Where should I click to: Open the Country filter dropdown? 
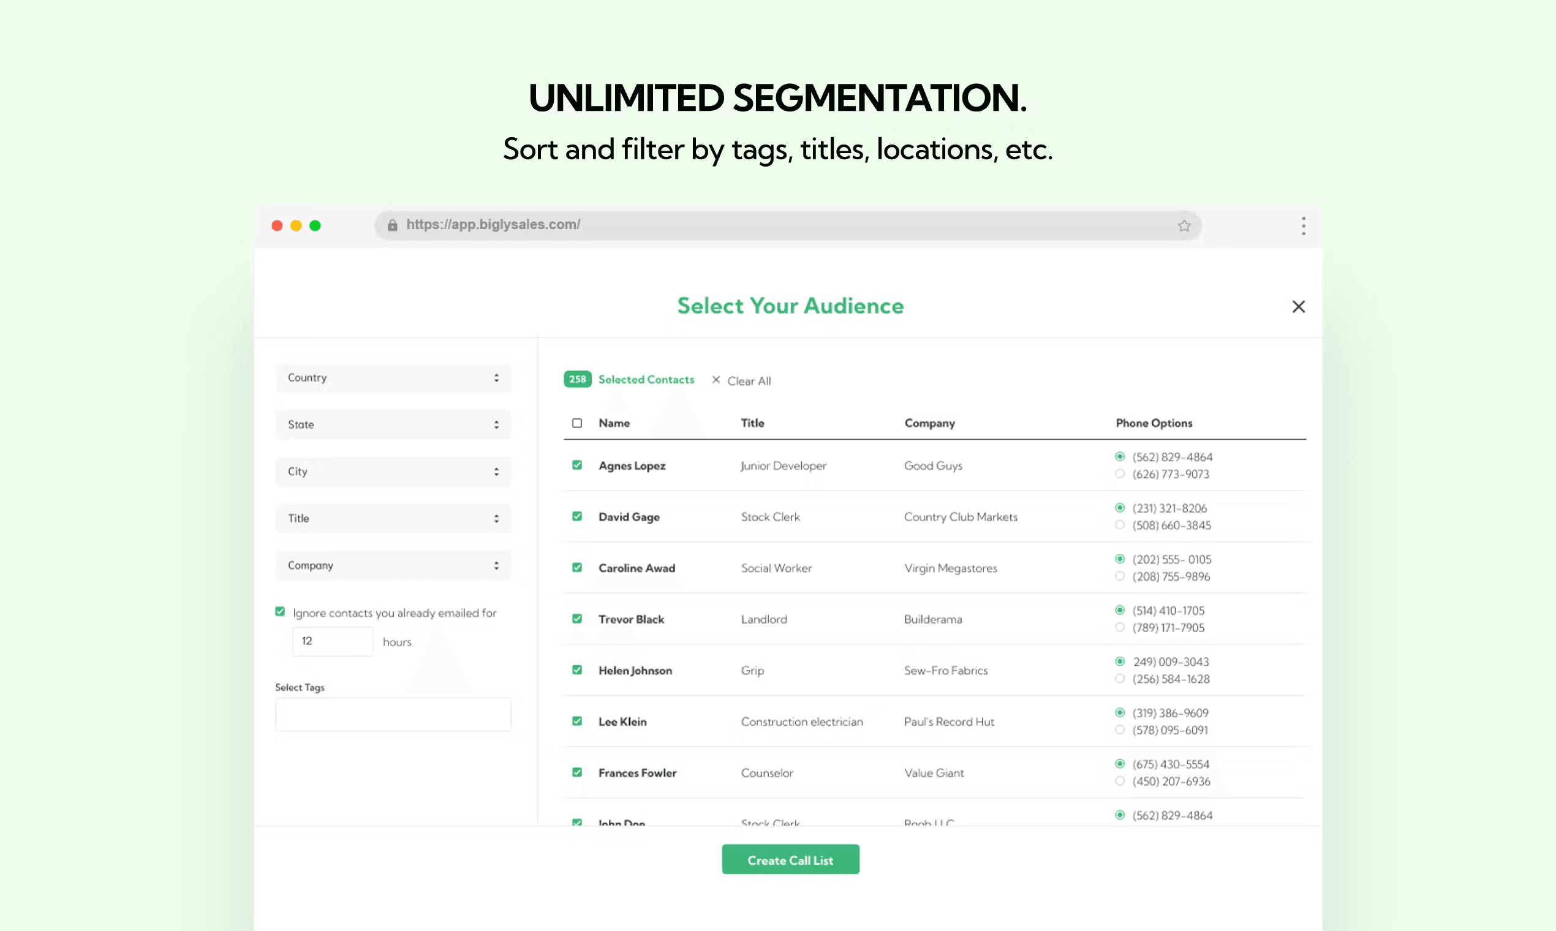point(393,378)
